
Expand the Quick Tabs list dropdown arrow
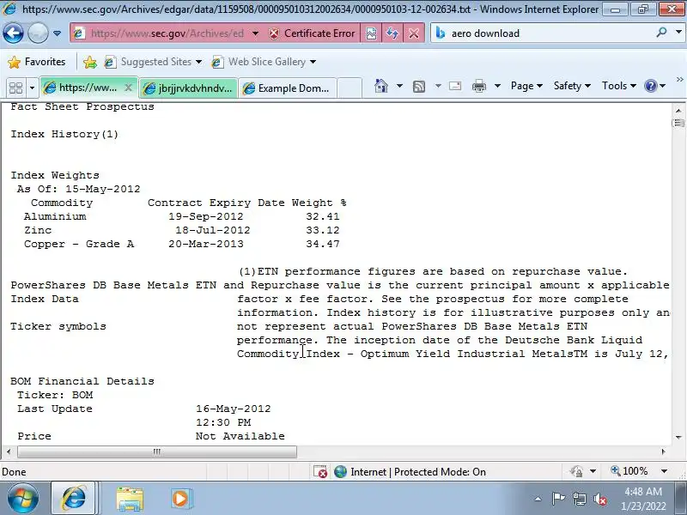pyautogui.click(x=32, y=88)
